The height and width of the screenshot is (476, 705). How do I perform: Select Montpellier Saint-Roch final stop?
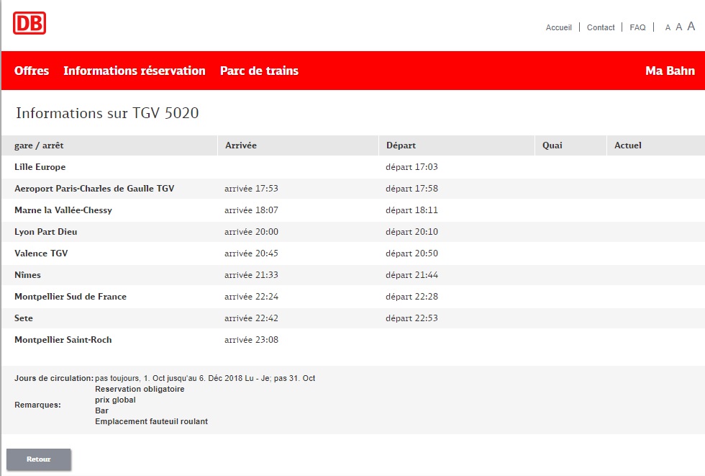click(x=63, y=340)
